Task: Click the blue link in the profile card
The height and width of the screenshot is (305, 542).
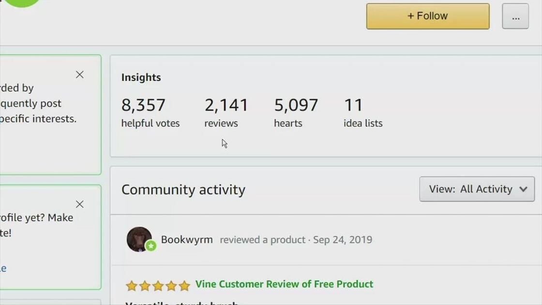Action: click(4, 268)
